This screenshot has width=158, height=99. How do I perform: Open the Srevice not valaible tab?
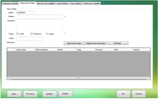coord(46,3)
